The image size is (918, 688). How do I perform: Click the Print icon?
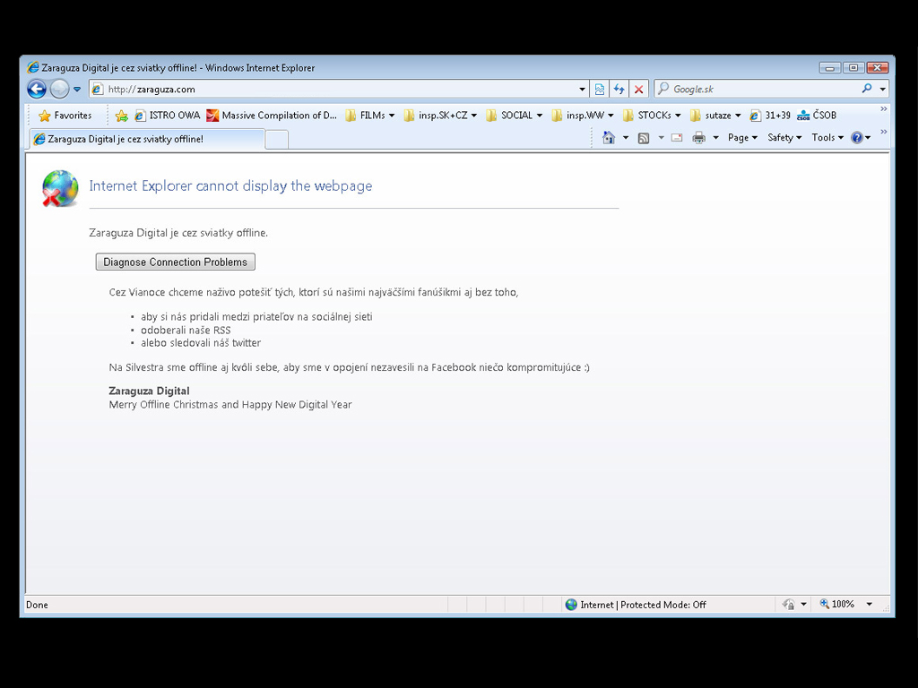(x=698, y=138)
